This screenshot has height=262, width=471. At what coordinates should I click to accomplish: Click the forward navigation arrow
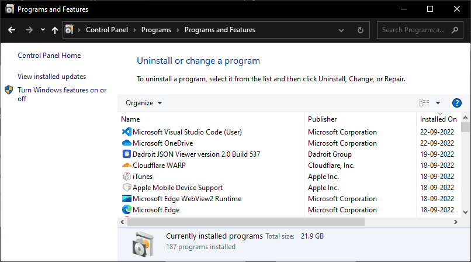(29, 30)
